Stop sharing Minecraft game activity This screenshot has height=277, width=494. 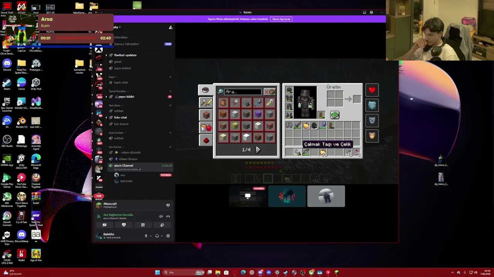coord(168,205)
